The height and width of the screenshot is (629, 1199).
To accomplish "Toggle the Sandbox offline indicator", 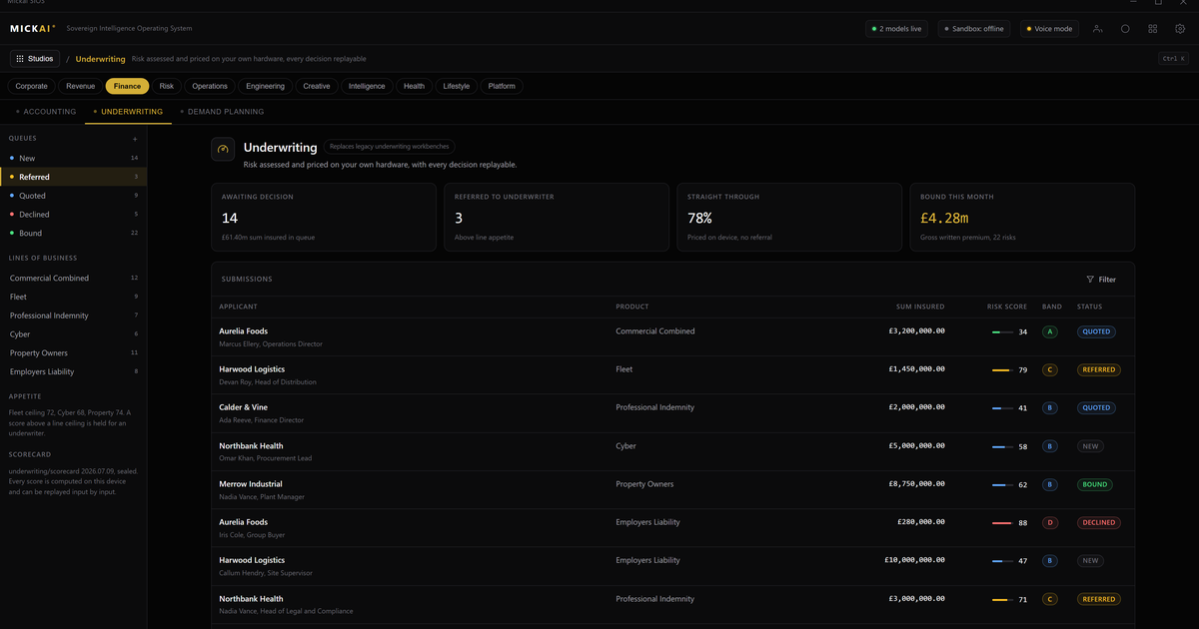I will [974, 29].
